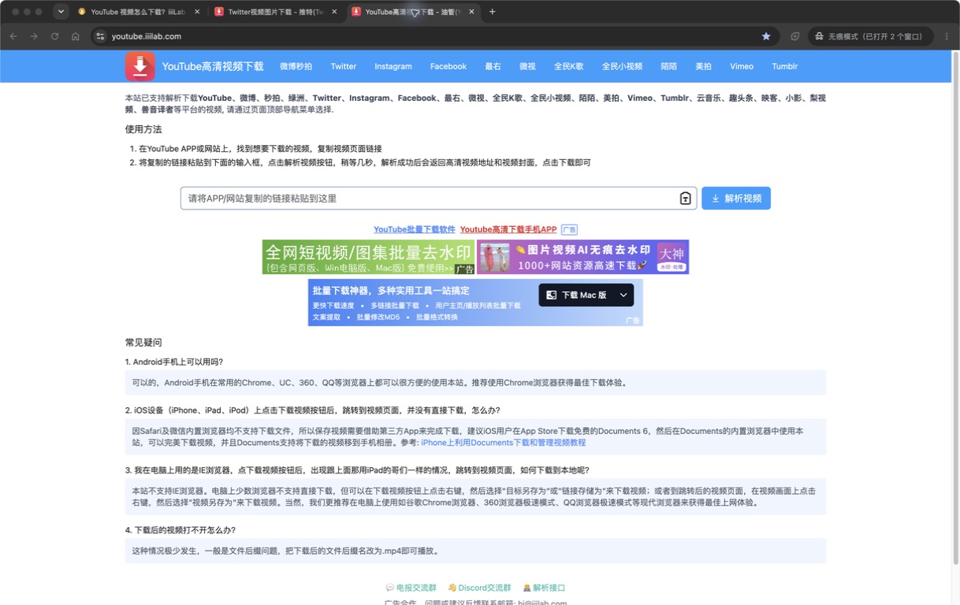Click question '4. 下载后的视频打不开怎么办?'
Screen dimensions: 960x605
[x=180, y=530]
